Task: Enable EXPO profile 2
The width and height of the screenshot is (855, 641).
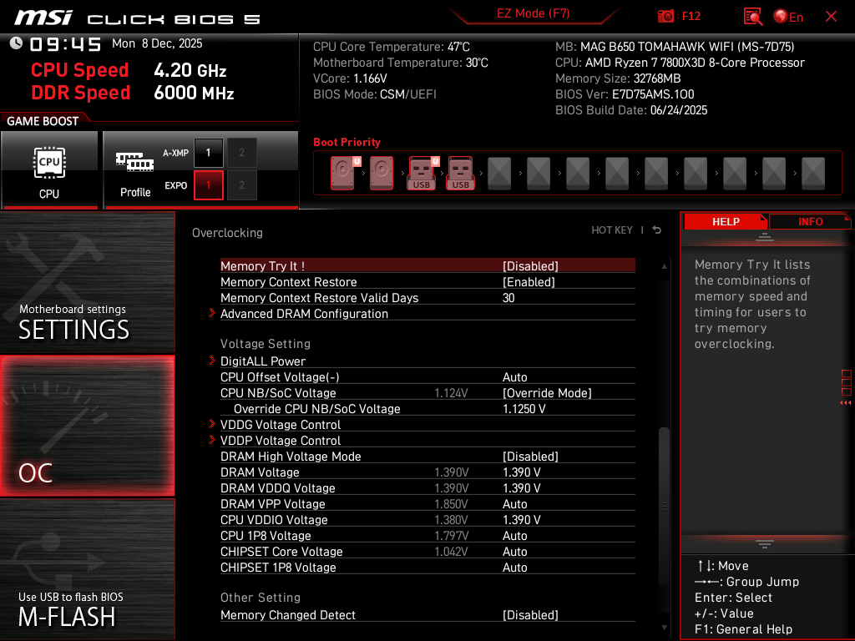Action: tap(241, 185)
